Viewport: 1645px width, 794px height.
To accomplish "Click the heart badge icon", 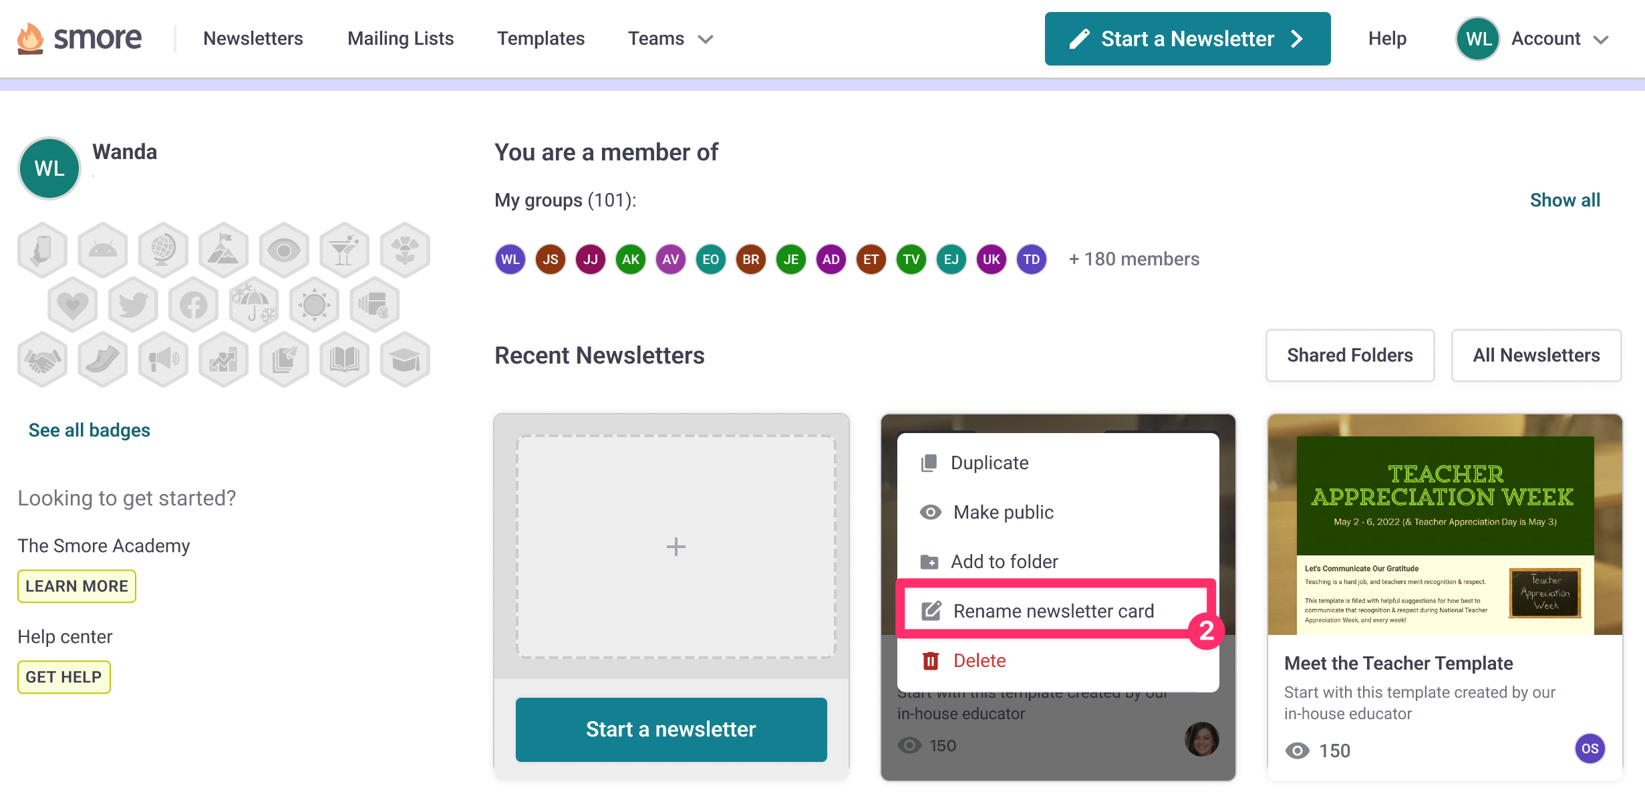I will [73, 305].
